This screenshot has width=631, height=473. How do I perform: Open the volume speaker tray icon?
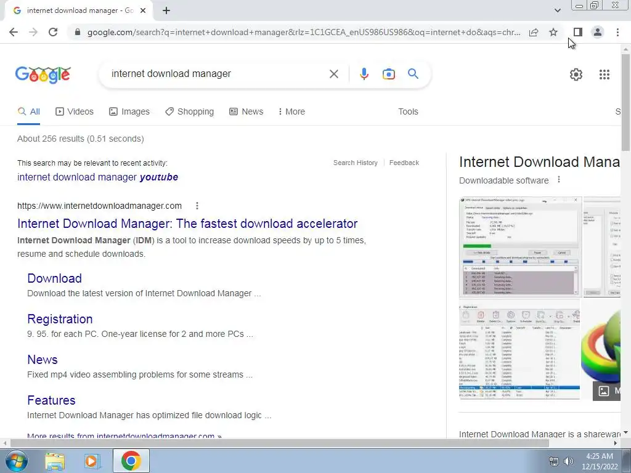(x=569, y=461)
